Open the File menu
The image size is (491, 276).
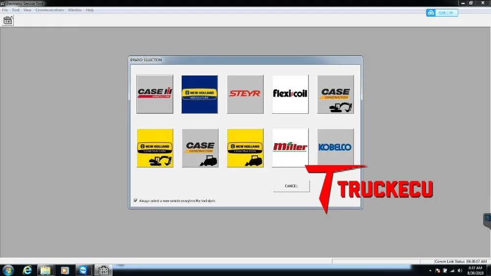coord(5,10)
